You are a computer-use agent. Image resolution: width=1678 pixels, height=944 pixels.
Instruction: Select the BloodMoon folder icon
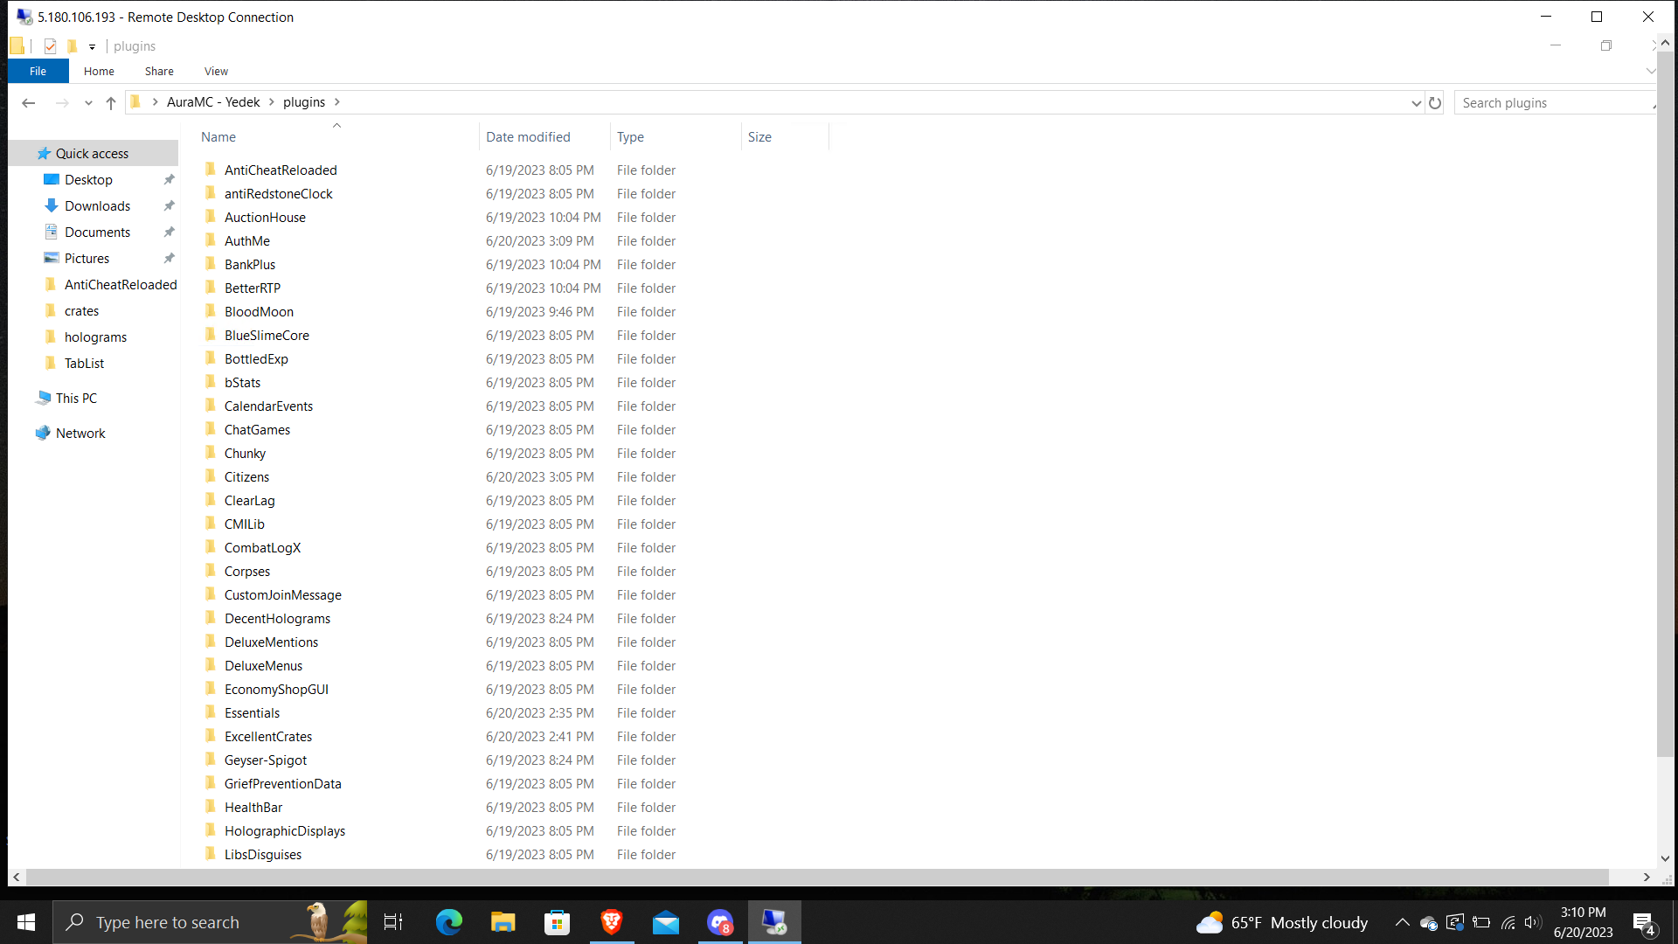point(210,311)
